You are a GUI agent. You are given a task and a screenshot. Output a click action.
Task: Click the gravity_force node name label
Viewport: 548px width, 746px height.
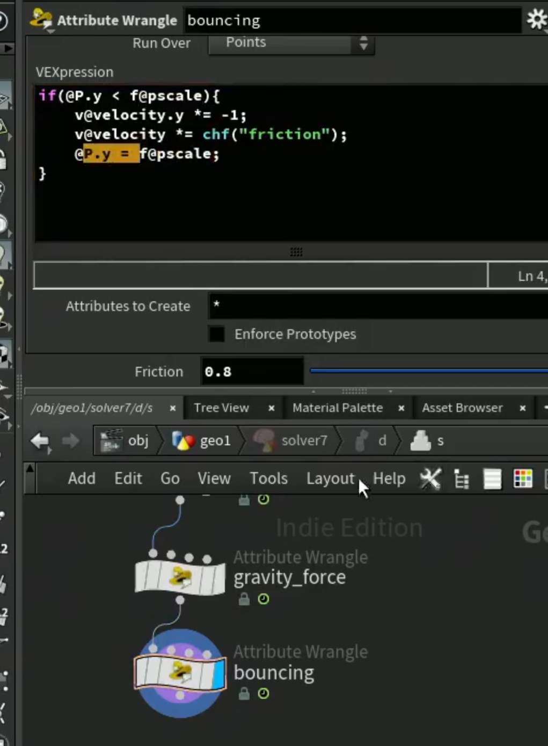(290, 577)
